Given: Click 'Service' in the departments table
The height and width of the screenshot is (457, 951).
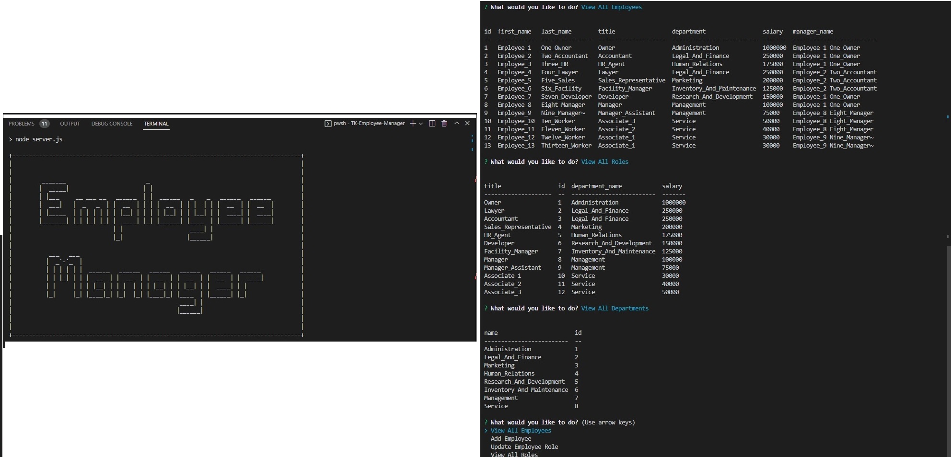Looking at the screenshot, I should [x=496, y=406].
